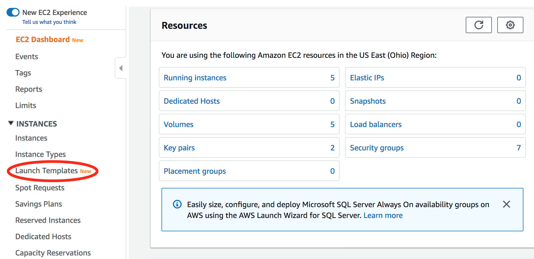Dismiss the SQL Server info banner

click(506, 204)
